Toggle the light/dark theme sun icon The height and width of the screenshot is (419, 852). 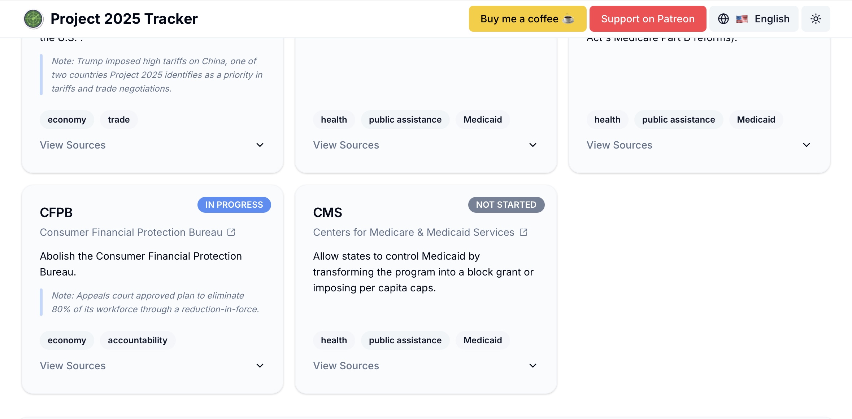pyautogui.click(x=816, y=19)
